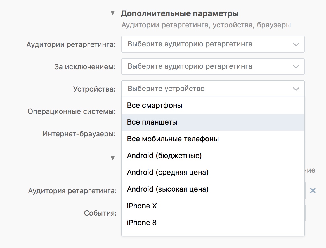This screenshot has height=248, width=326.
Task: Click the Аудитории ретаргетинга chevron icon
Action: click(x=296, y=44)
